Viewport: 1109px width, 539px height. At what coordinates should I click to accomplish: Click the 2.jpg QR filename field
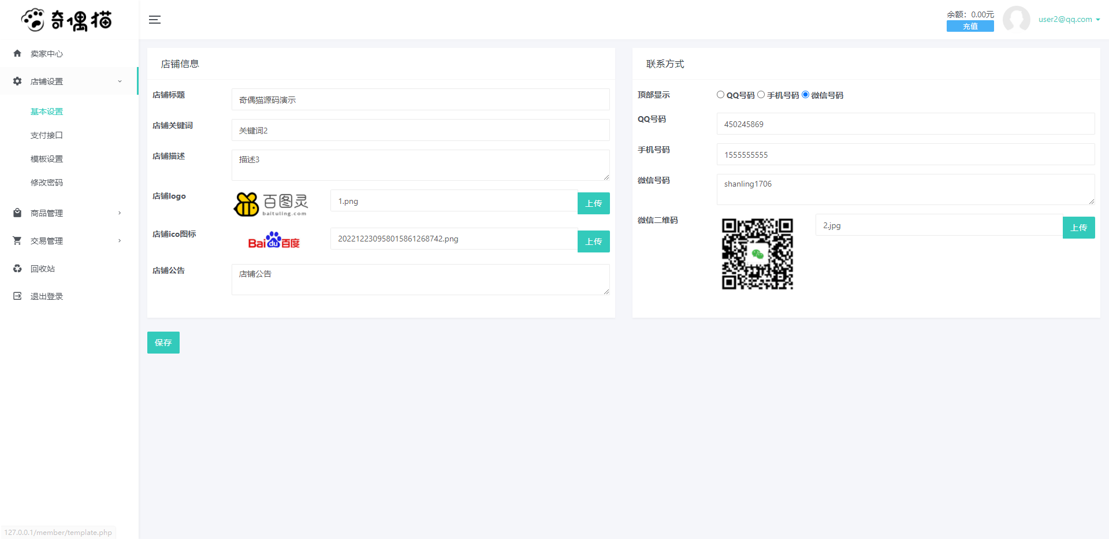click(x=939, y=225)
